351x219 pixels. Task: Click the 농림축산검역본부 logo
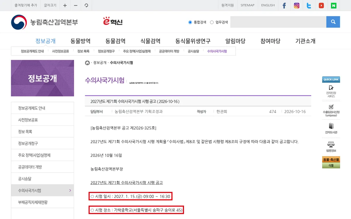click(x=44, y=22)
